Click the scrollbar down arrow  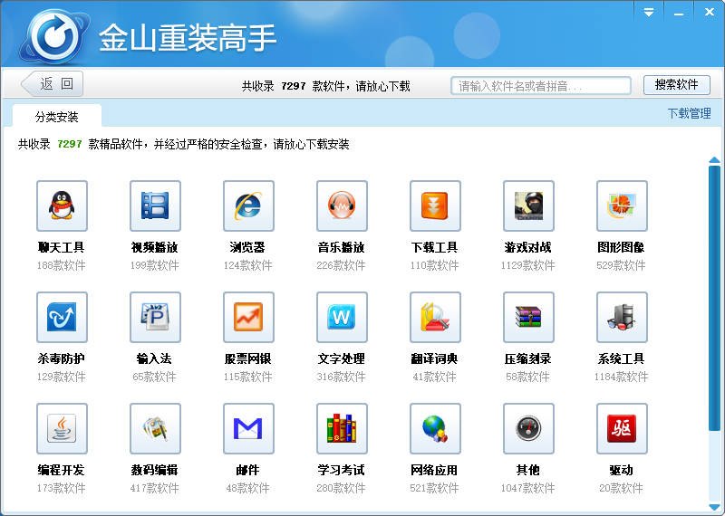pyautogui.click(x=714, y=507)
